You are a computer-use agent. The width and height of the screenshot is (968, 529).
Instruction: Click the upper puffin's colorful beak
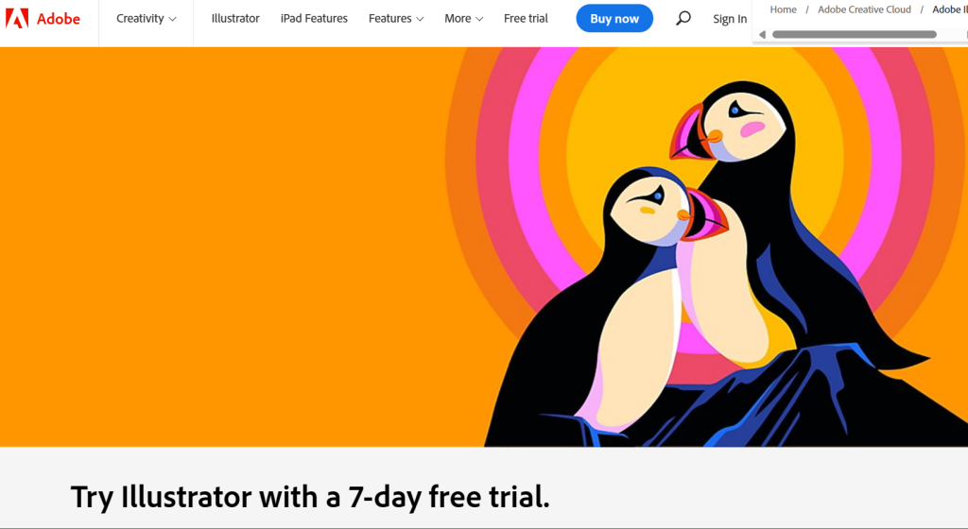[695, 131]
